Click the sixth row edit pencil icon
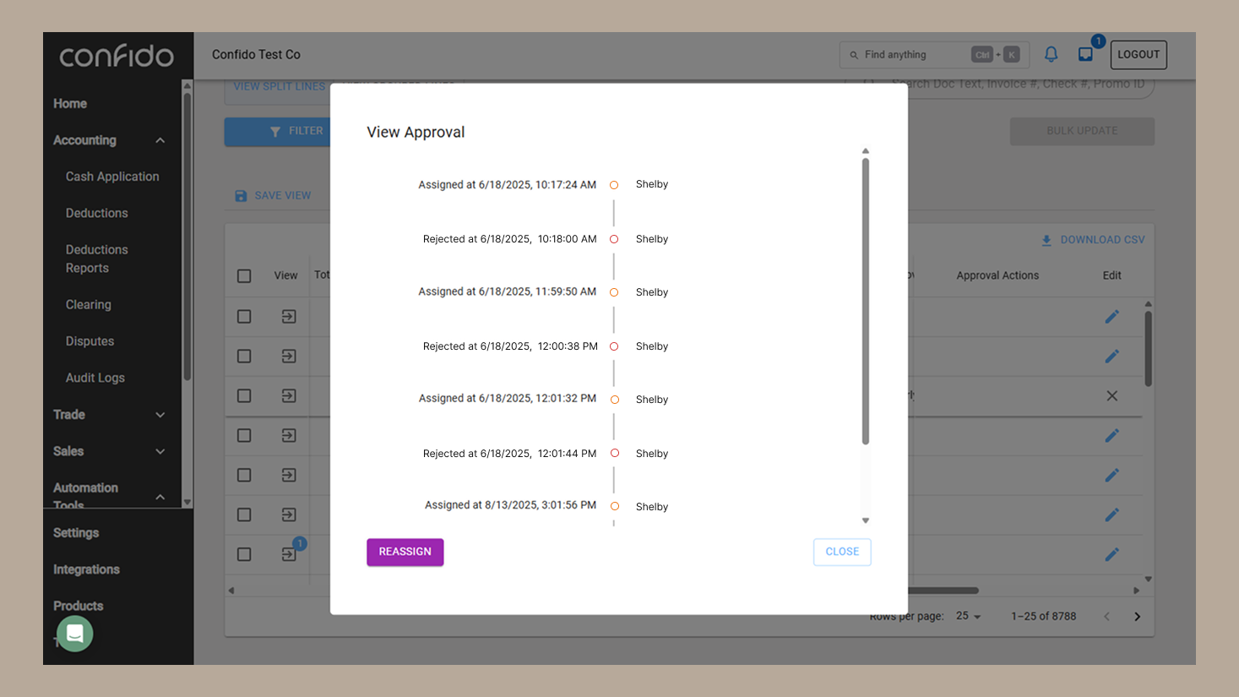This screenshot has width=1239, height=697. [1112, 515]
